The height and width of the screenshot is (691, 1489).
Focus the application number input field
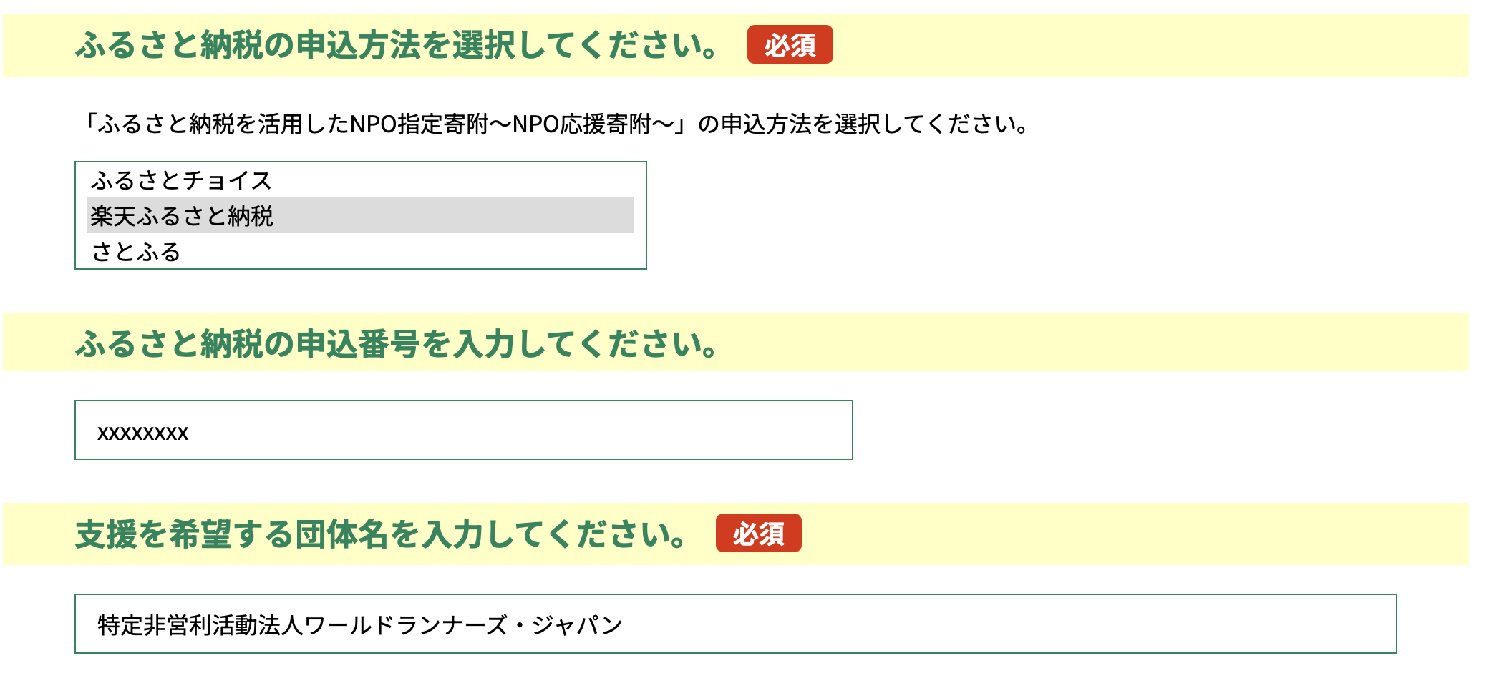click(x=463, y=430)
